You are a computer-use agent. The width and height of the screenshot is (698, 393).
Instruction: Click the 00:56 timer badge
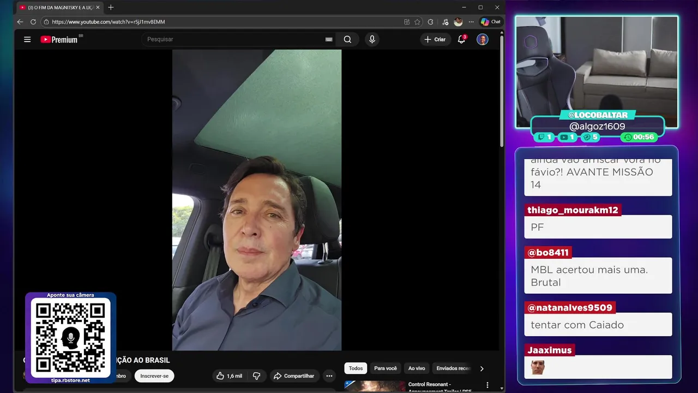click(x=639, y=137)
